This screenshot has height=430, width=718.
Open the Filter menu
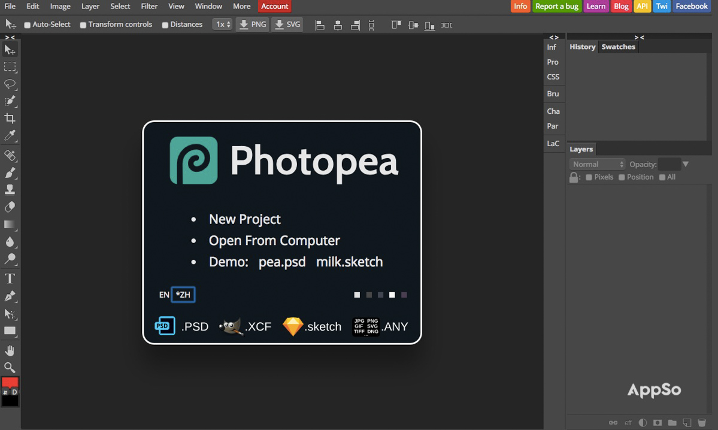click(x=149, y=6)
